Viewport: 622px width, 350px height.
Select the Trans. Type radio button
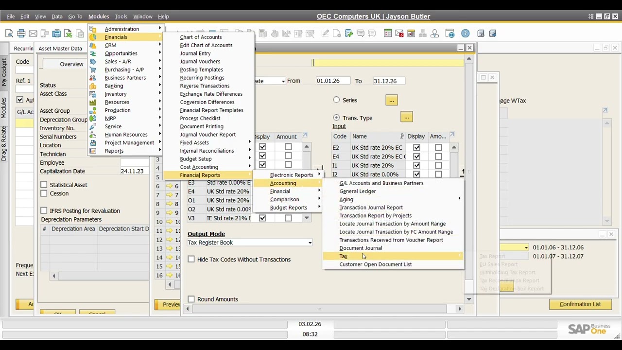336,118
